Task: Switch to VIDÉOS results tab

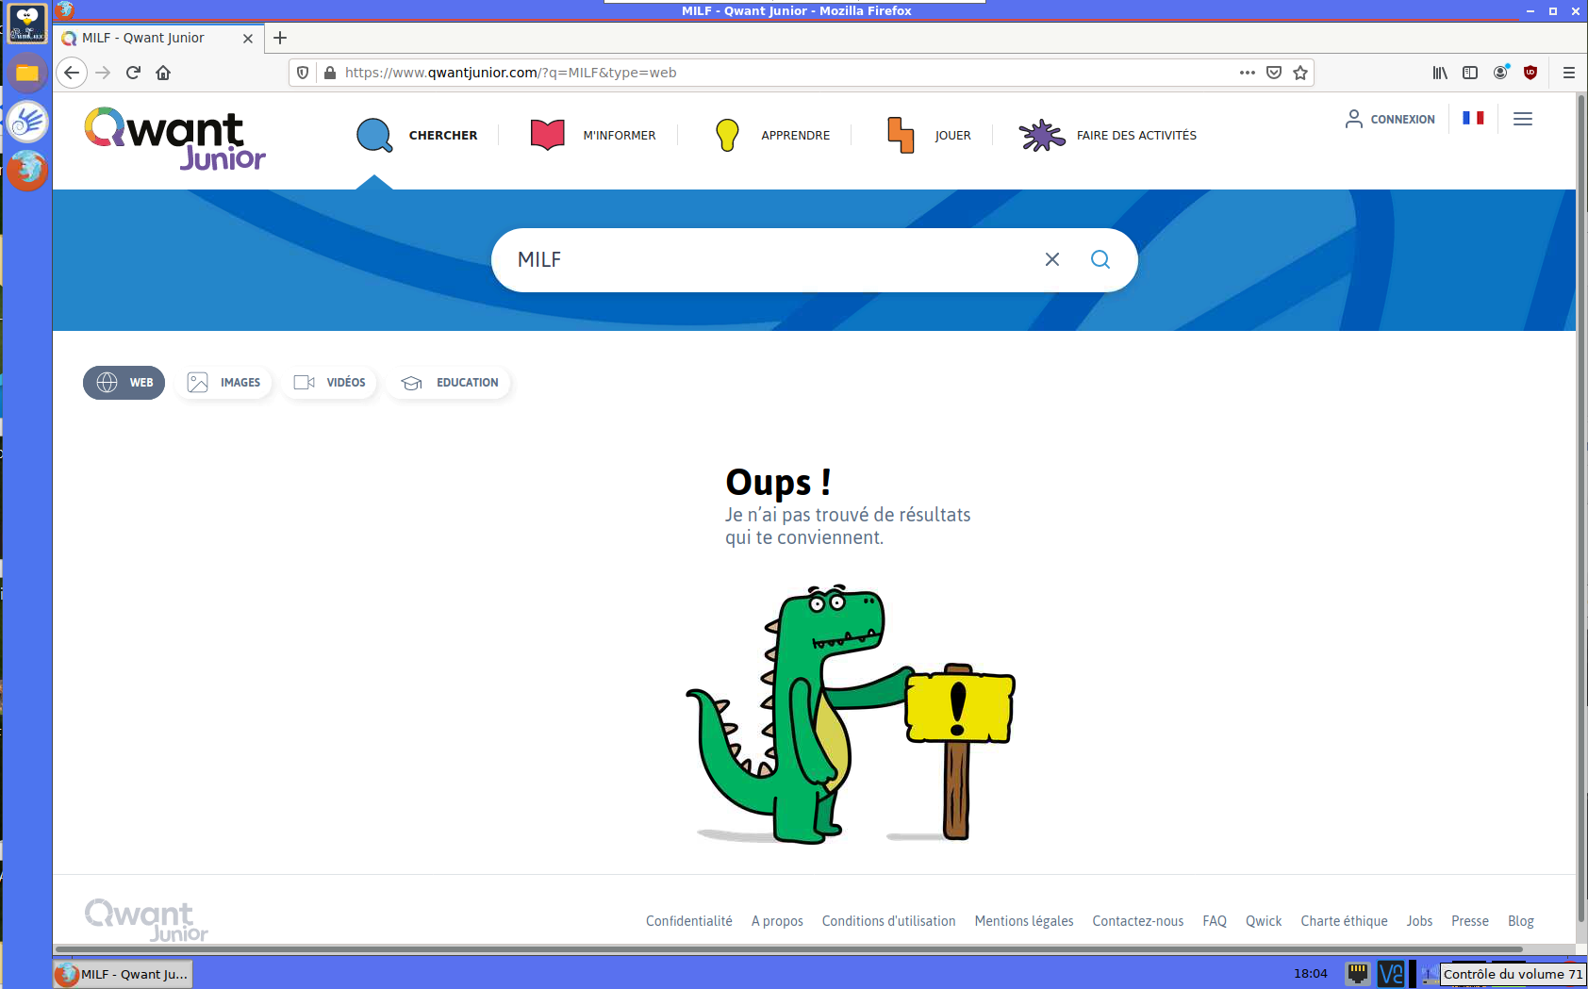Action: 329,383
